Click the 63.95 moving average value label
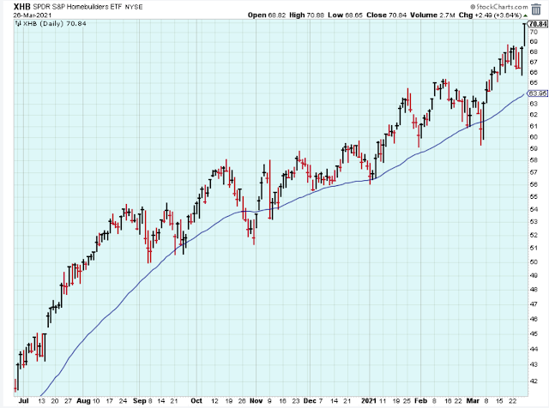 (x=538, y=93)
